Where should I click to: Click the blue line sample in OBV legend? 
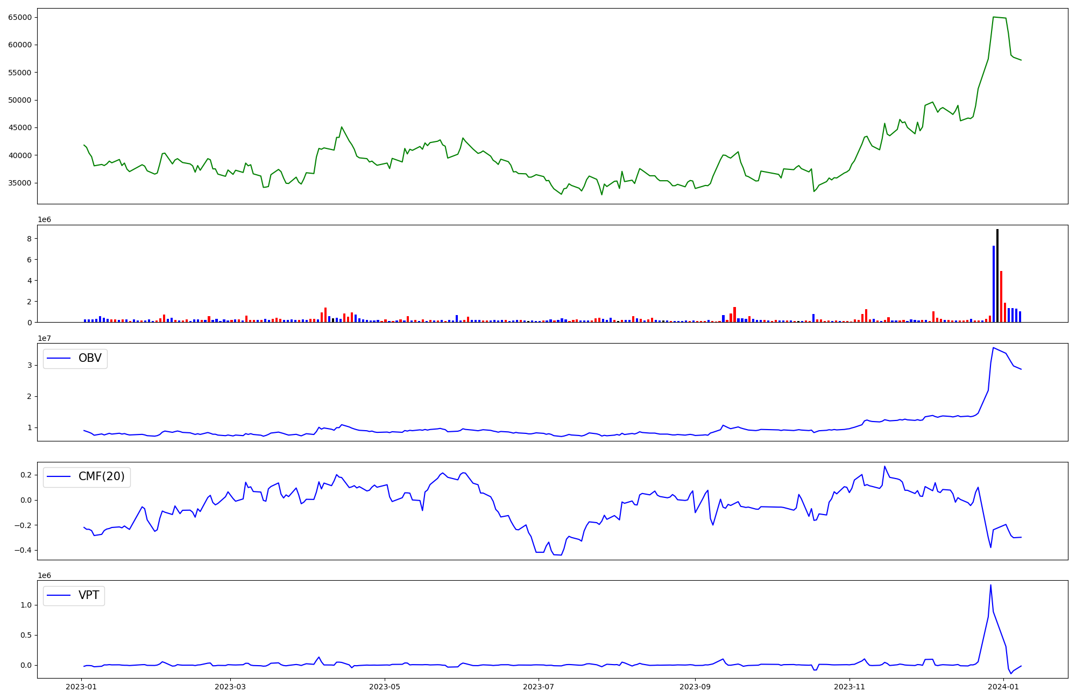point(59,358)
